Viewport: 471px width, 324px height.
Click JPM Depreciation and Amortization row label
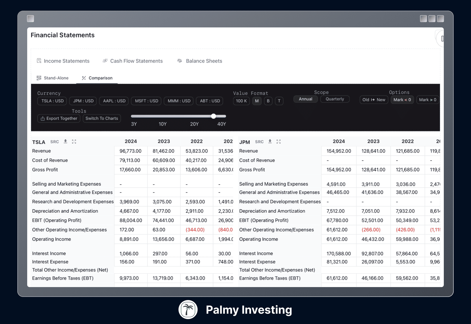click(x=272, y=211)
